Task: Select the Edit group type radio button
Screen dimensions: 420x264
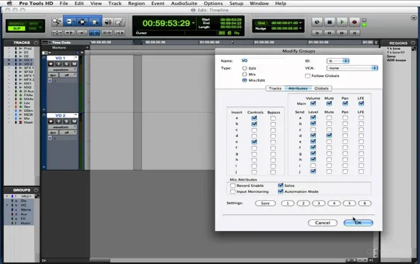Action: coord(244,68)
